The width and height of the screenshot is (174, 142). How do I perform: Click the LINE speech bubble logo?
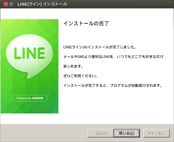pyautogui.click(x=29, y=57)
